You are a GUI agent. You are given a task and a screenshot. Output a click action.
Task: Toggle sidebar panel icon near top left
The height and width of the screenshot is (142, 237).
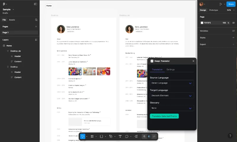coord(36,4)
